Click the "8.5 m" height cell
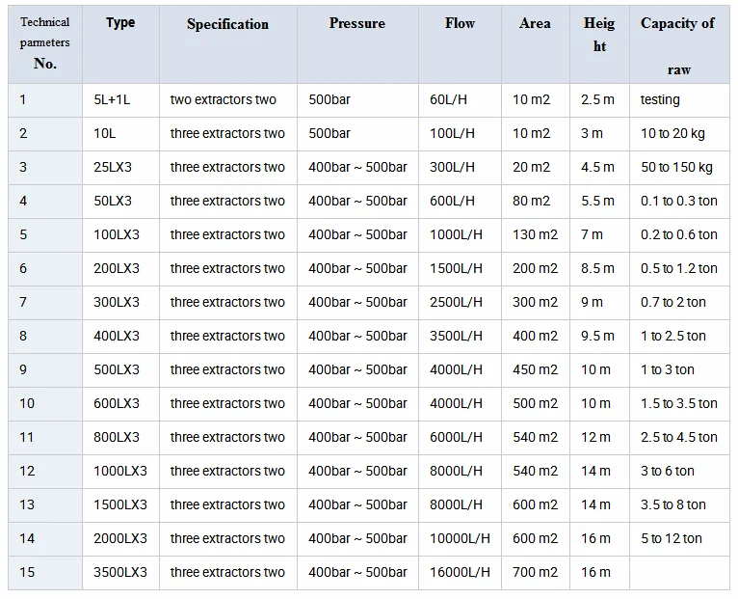 tap(597, 268)
